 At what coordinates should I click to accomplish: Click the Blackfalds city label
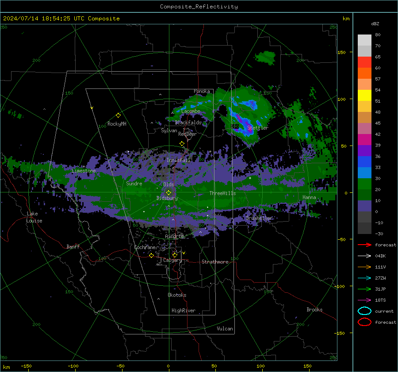pyautogui.click(x=188, y=123)
